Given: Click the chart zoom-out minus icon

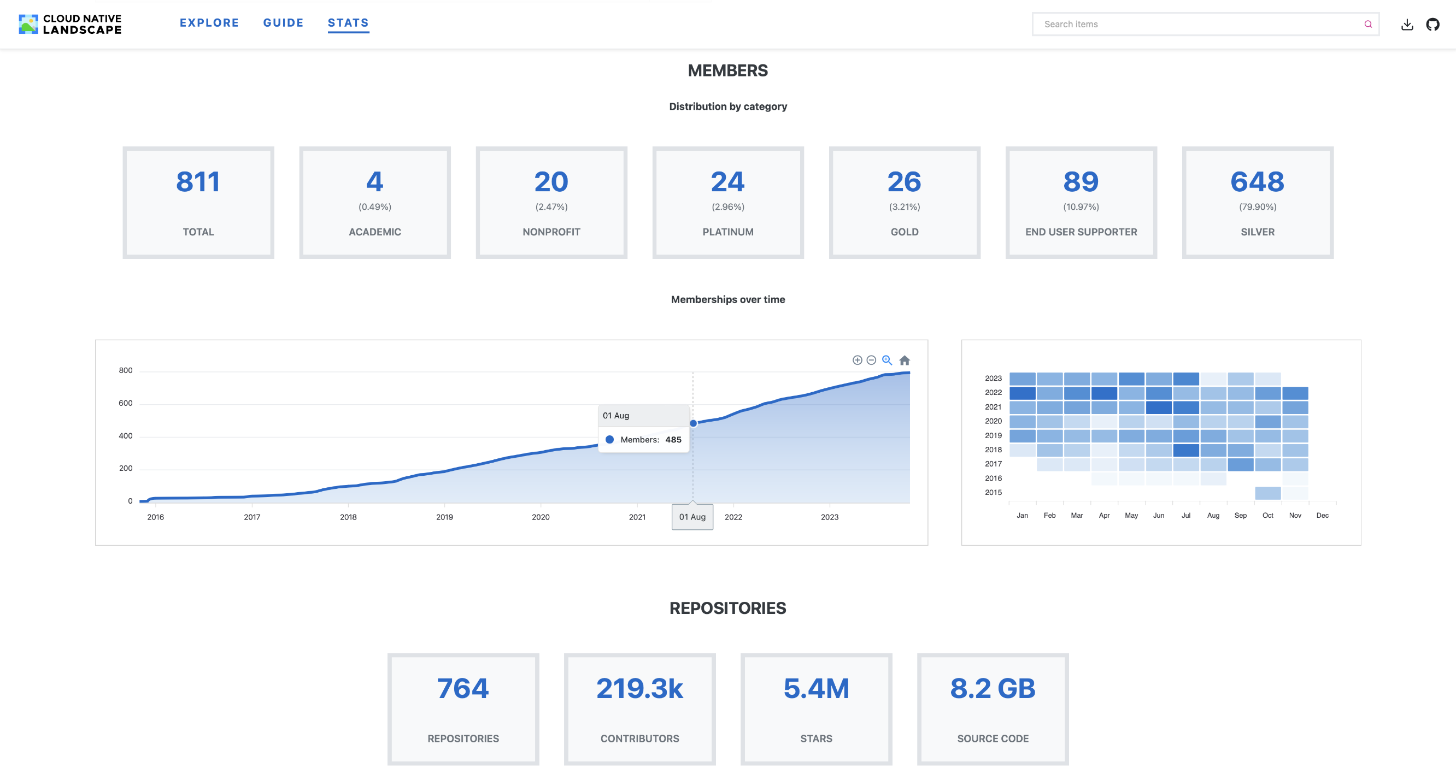Looking at the screenshot, I should tap(871, 361).
